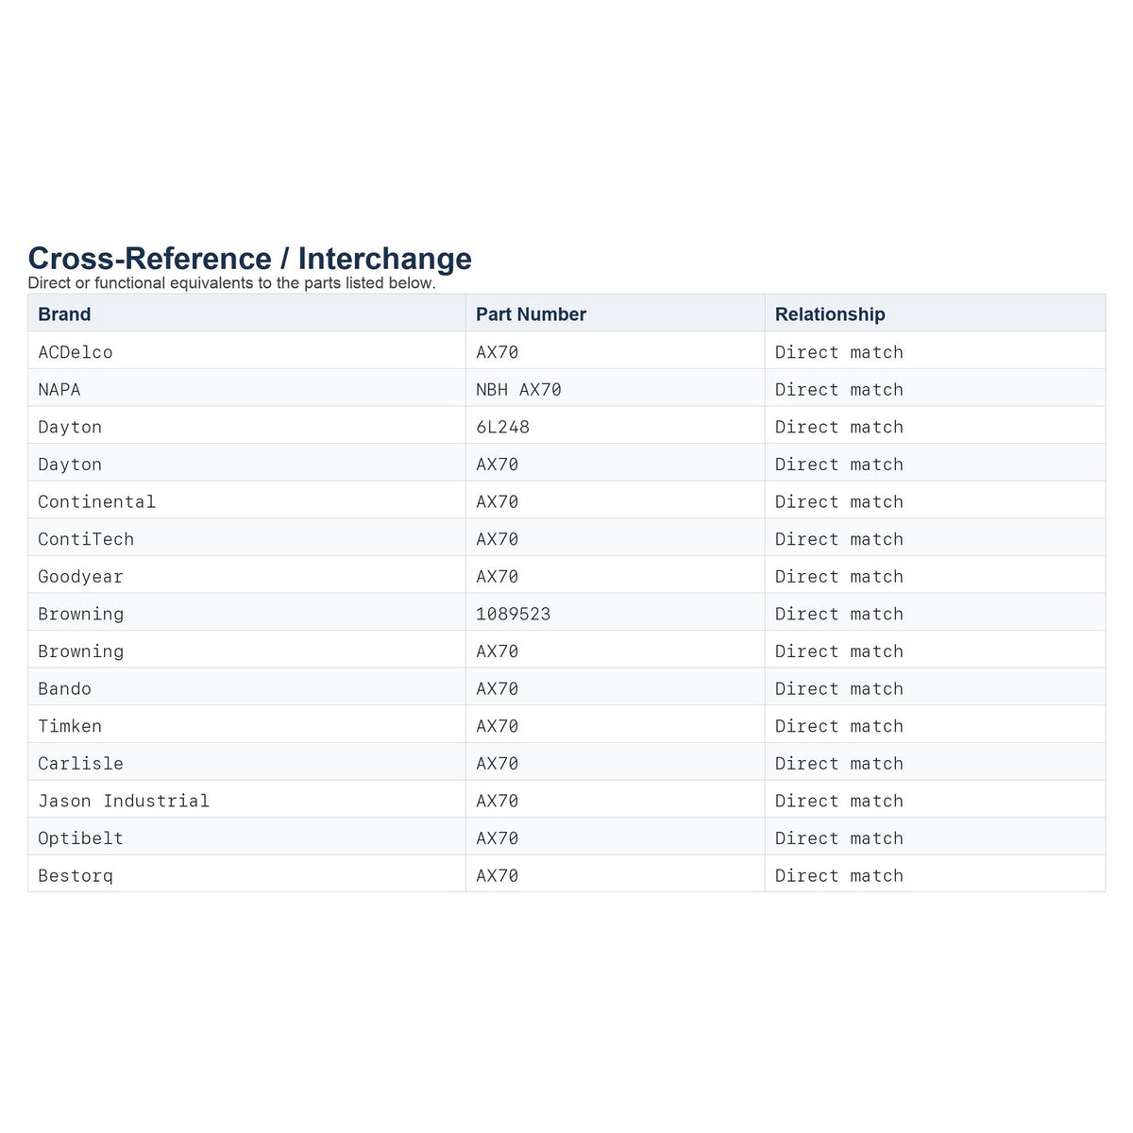Select the AX70 part number in ContiTech row
The height and width of the screenshot is (1133, 1133).
498,539
